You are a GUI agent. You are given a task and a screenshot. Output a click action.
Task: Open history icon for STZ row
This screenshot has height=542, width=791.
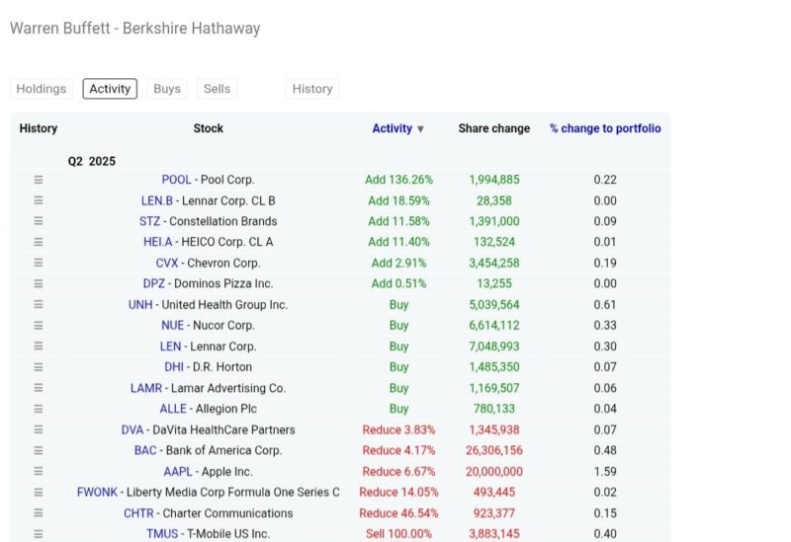point(39,221)
